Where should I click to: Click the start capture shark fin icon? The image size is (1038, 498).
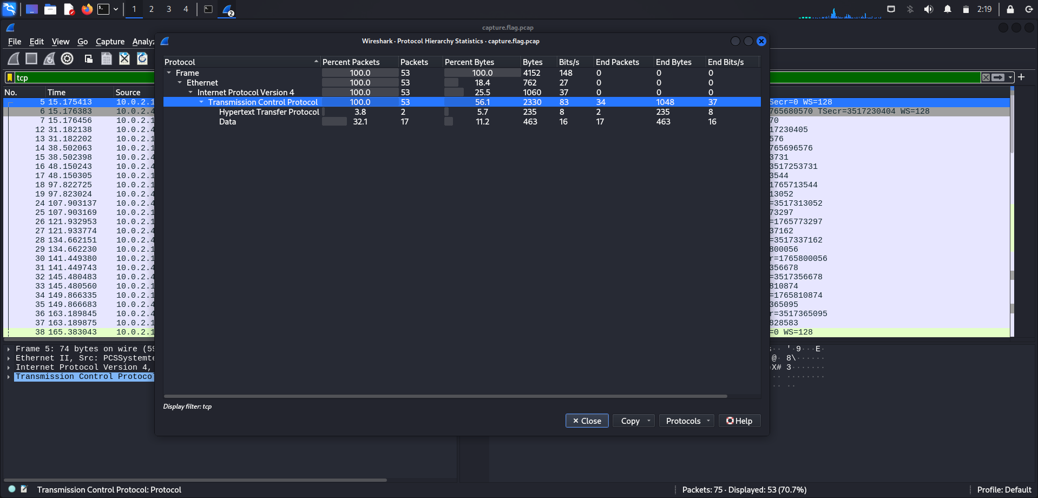pos(14,58)
